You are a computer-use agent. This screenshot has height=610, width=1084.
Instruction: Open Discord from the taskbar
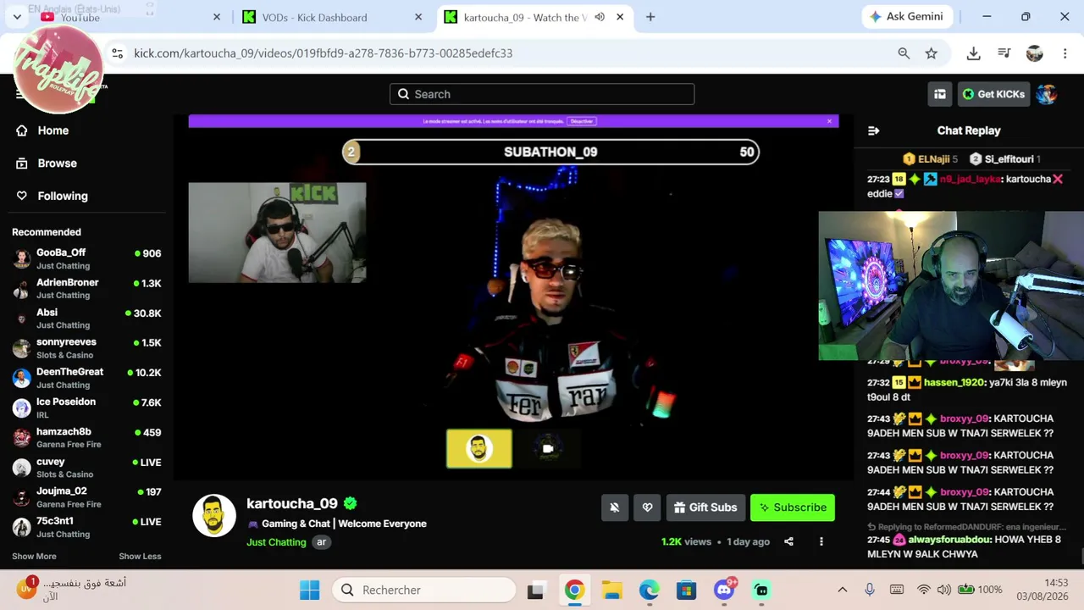724,591
